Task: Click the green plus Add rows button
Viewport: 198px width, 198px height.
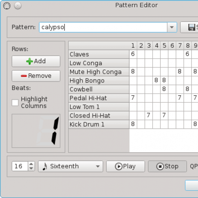Action: 36,61
